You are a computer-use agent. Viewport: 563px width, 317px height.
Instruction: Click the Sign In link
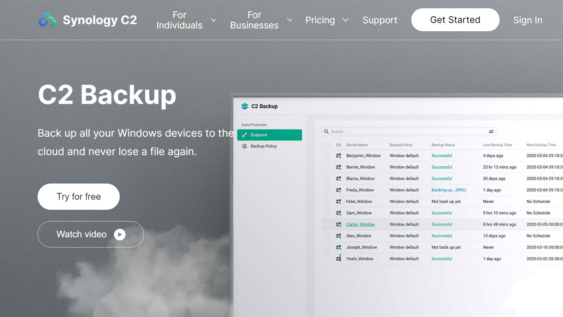pos(528,20)
